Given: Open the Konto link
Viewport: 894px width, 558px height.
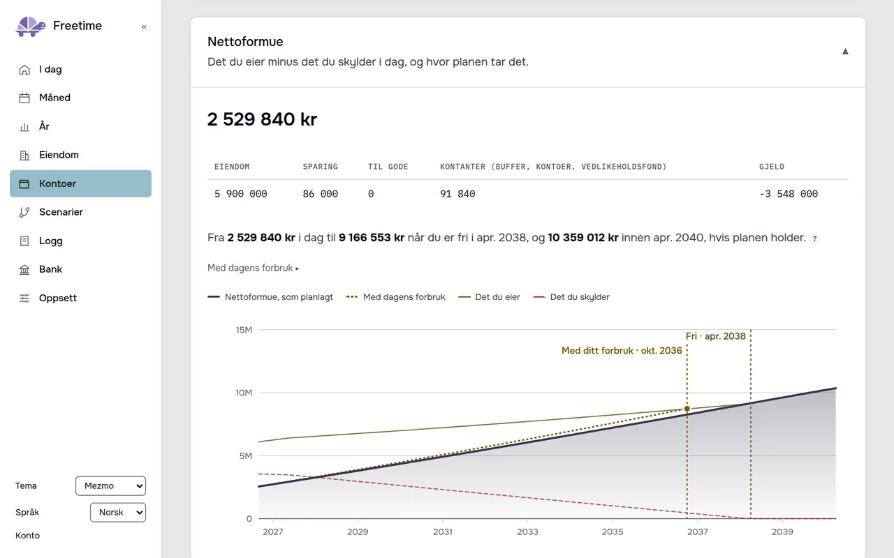Looking at the screenshot, I should [28, 536].
